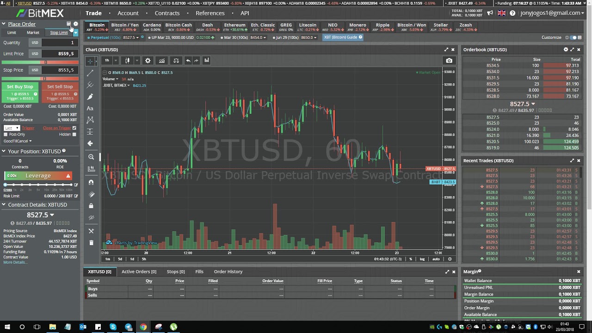This screenshot has height=333, width=592.
Task: Set chart range to 5d
Action: click(120, 259)
